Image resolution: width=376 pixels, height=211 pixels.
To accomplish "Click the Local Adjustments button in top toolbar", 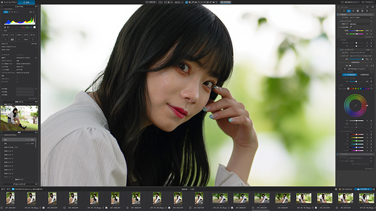I will (226, 2).
